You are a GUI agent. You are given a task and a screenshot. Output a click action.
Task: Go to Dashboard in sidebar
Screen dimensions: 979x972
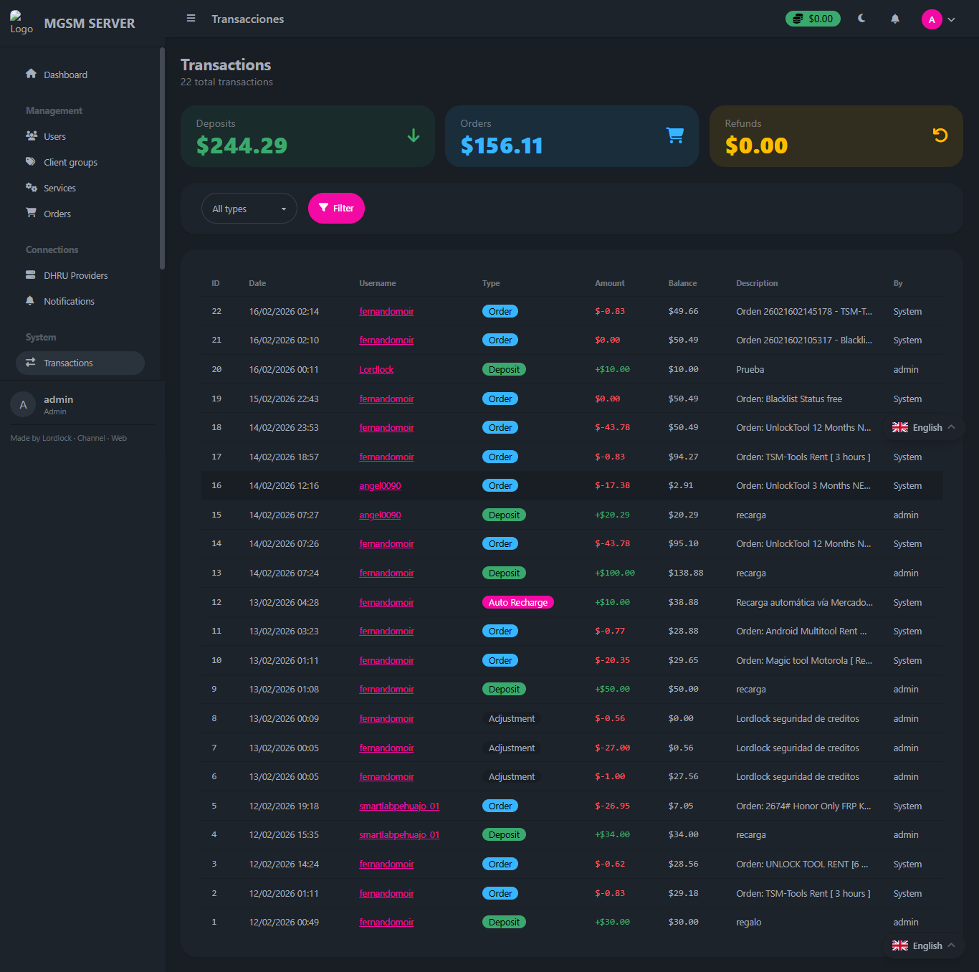pyautogui.click(x=65, y=75)
